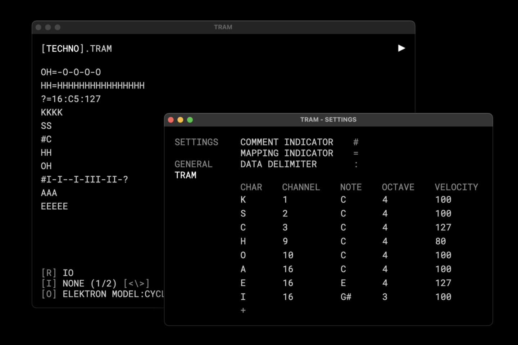This screenshot has width=518, height=345.
Task: Edit the mapping indicator = value
Action: [356, 153]
